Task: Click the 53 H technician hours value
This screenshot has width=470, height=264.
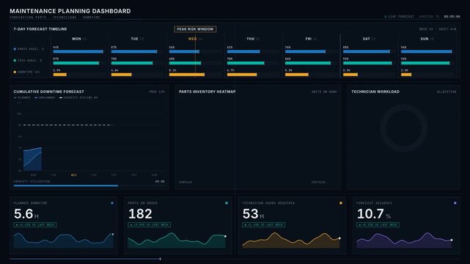Action: pos(253,214)
